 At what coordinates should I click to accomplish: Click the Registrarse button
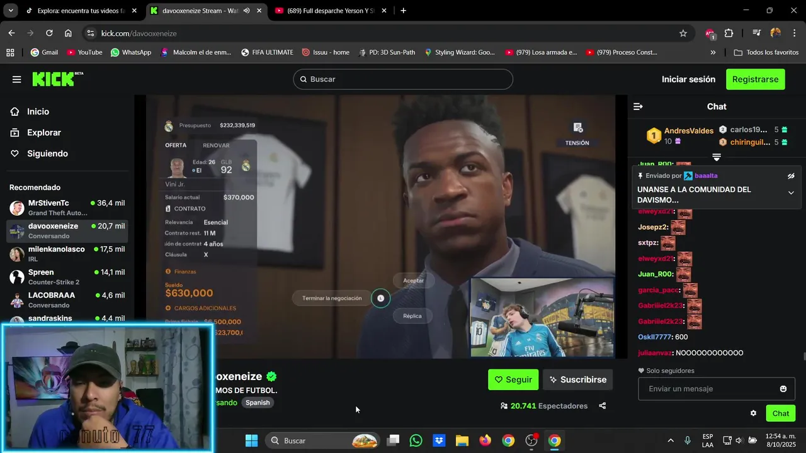[755, 79]
